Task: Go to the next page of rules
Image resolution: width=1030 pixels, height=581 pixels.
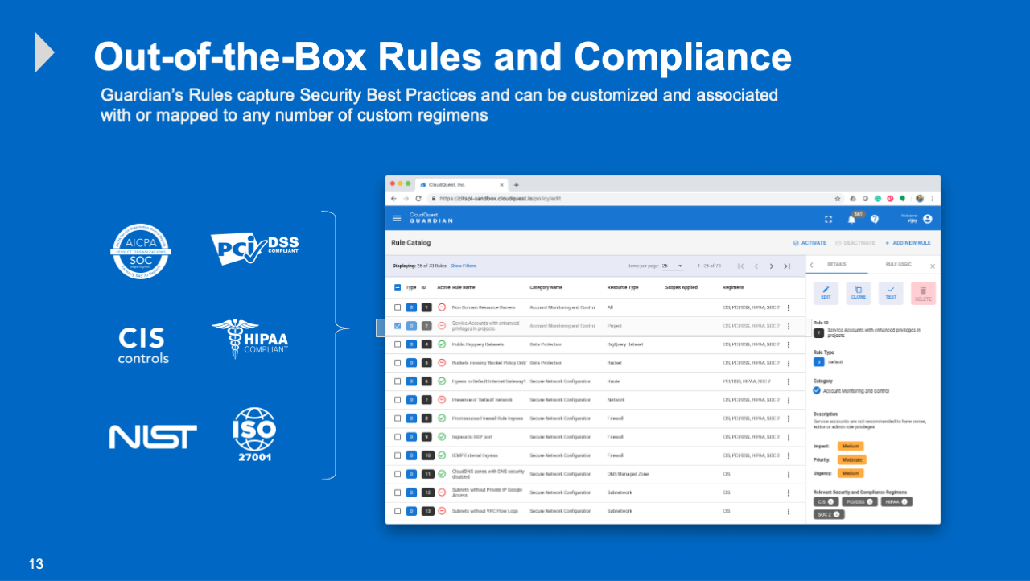Action: tap(771, 266)
